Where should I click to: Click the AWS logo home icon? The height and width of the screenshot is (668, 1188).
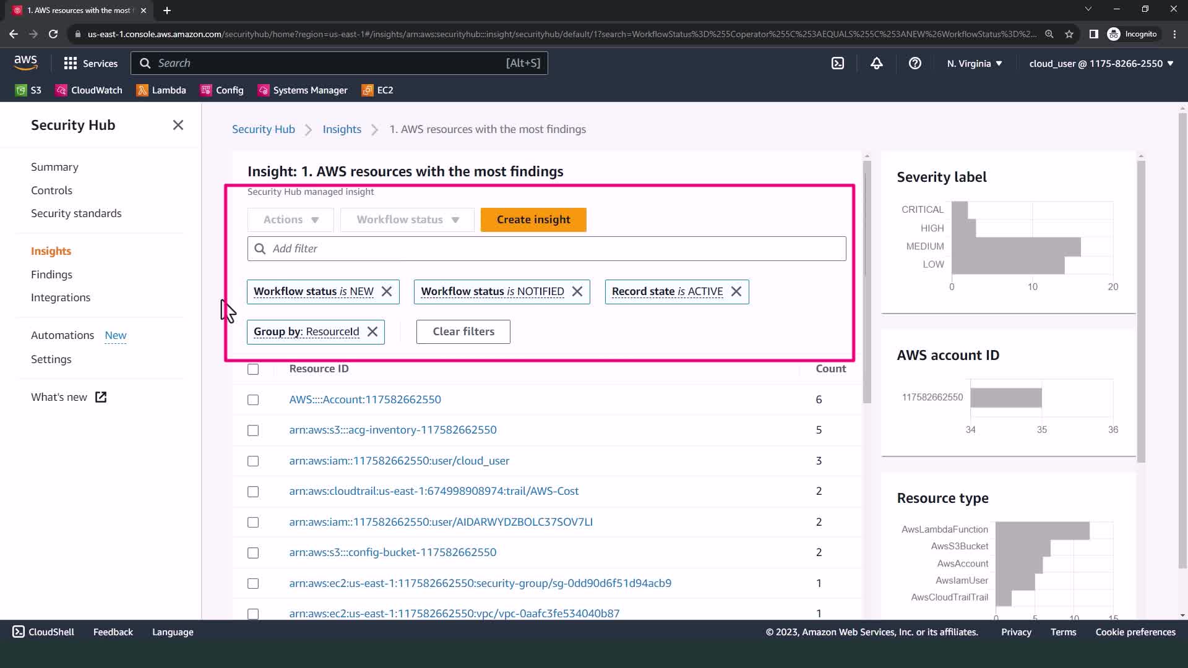pos(25,62)
